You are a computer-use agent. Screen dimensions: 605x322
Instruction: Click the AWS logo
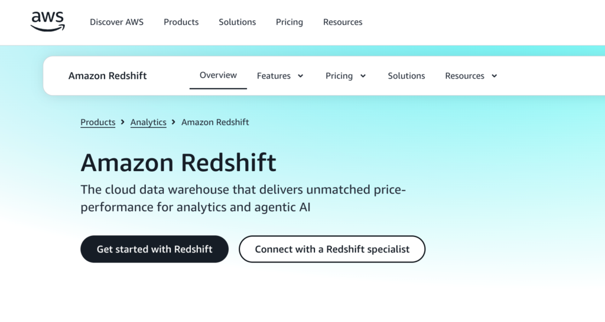pyautogui.click(x=48, y=22)
